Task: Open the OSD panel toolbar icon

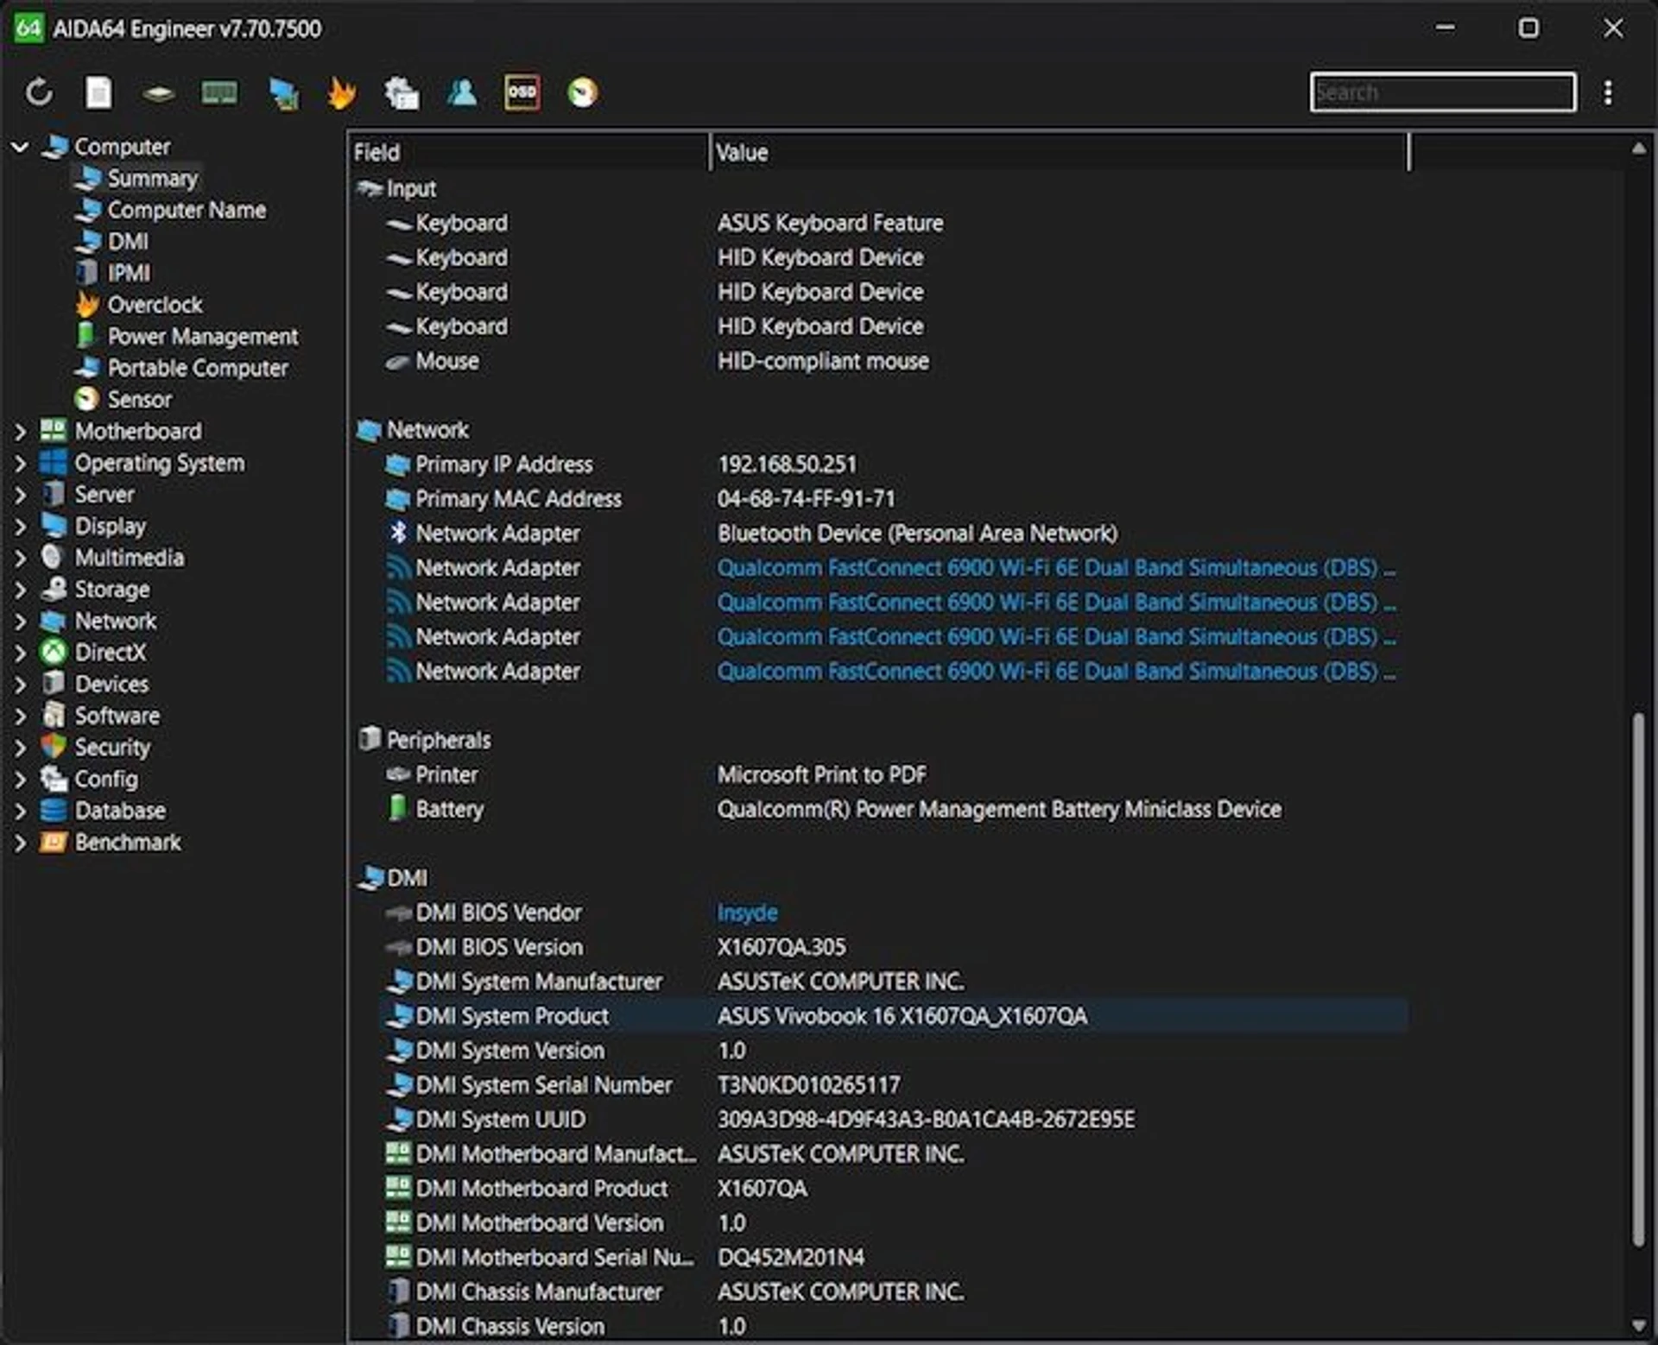Action: [x=522, y=92]
